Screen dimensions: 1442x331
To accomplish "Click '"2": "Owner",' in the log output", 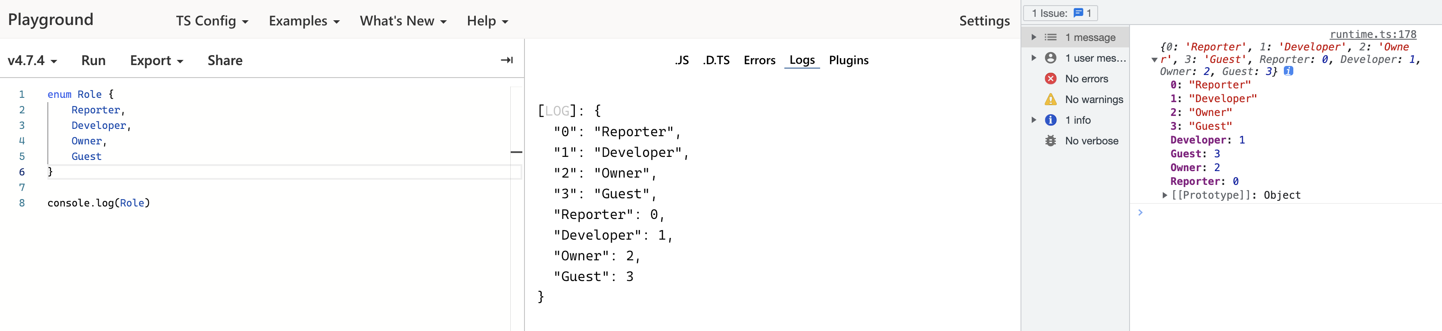I will 605,174.
